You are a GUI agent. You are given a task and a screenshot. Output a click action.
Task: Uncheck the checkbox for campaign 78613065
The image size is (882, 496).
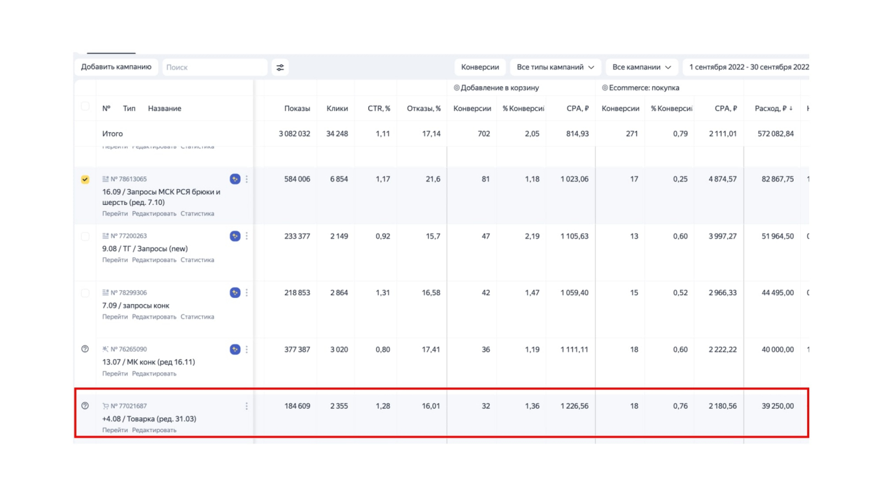[x=85, y=179]
